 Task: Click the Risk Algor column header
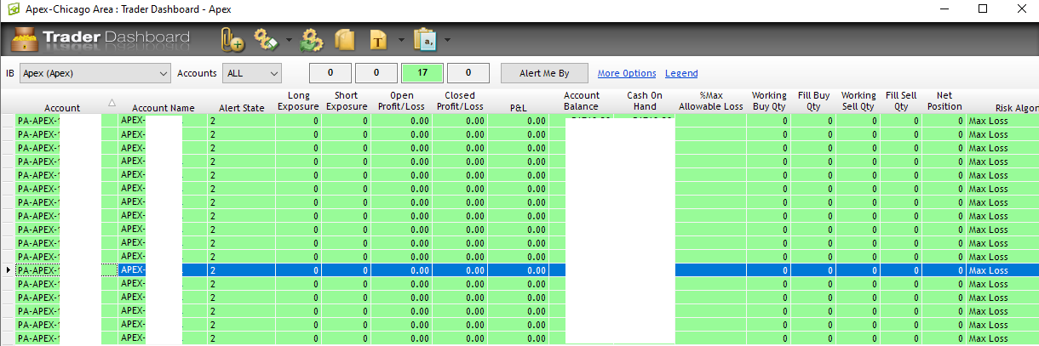pyautogui.click(x=1017, y=108)
